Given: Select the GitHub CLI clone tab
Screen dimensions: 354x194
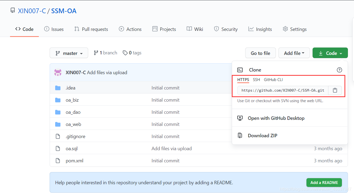Looking at the screenshot, I should (x=273, y=80).
